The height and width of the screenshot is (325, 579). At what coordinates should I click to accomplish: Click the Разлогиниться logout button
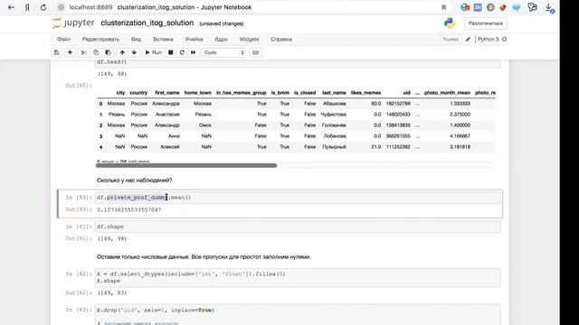[485, 23]
